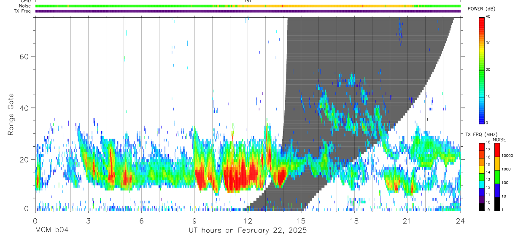Click the '30' label on POWER colorbar

point(488,43)
